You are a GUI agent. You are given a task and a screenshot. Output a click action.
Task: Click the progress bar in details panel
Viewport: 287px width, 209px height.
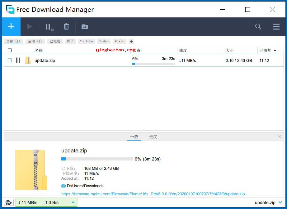pyautogui.click(x=97, y=159)
